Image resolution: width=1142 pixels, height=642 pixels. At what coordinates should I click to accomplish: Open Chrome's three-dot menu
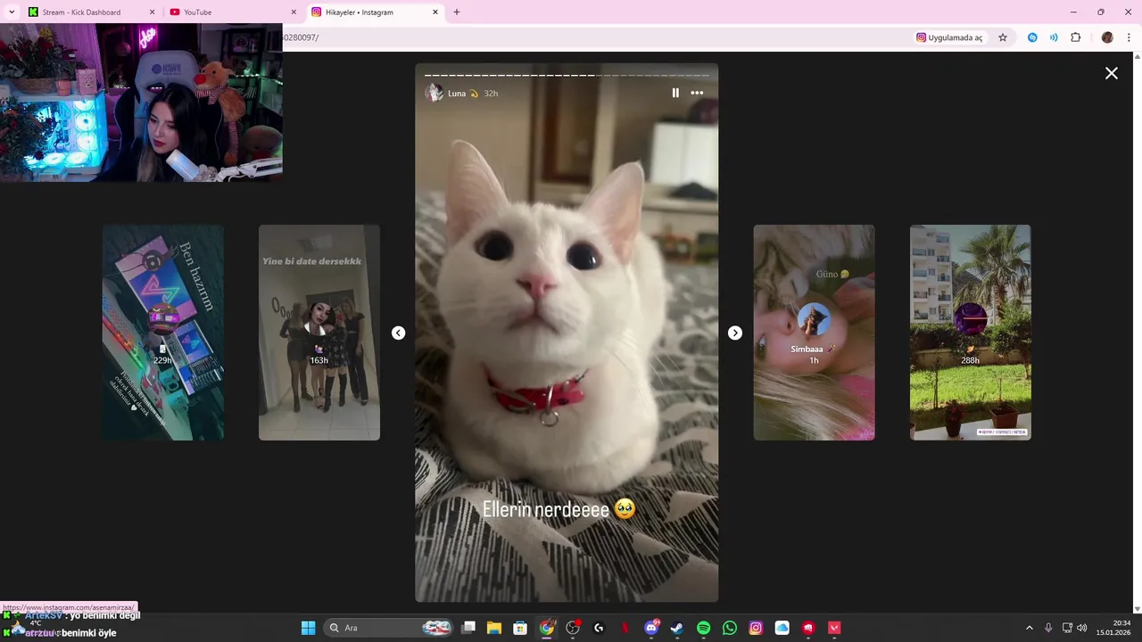click(x=1129, y=37)
